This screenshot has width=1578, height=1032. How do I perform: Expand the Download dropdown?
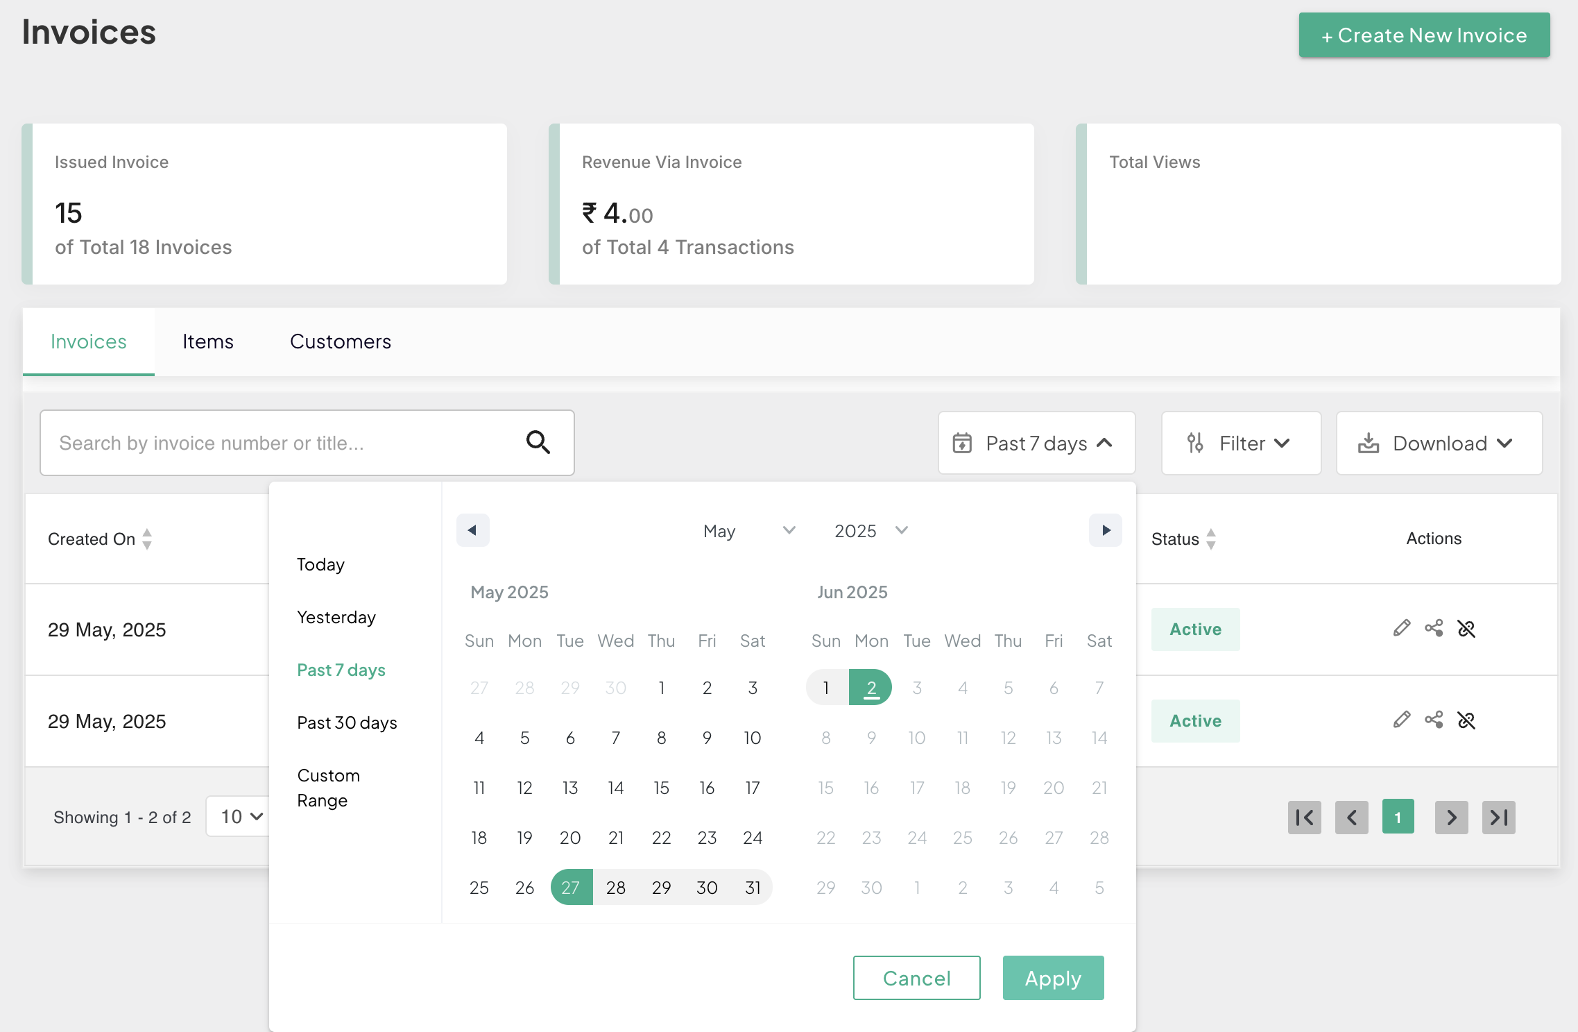(1439, 443)
